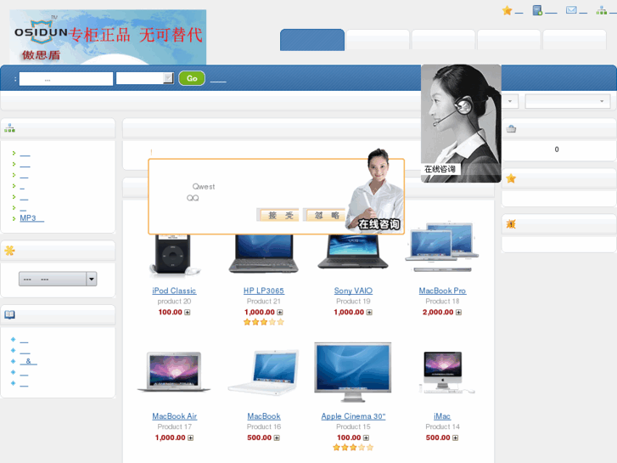Click the shopping basket icon in the right panel
This screenshot has width=617, height=463.
511,129
